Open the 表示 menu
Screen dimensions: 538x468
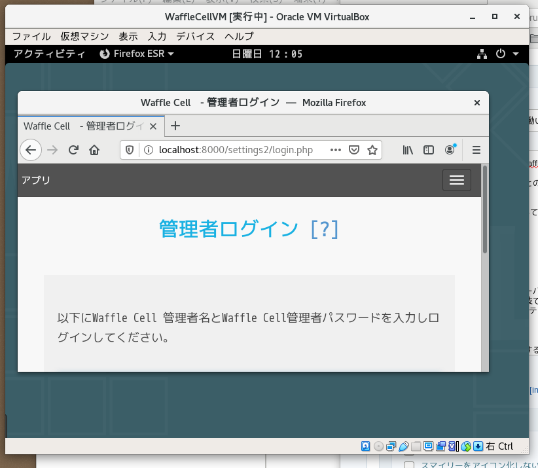click(x=128, y=37)
